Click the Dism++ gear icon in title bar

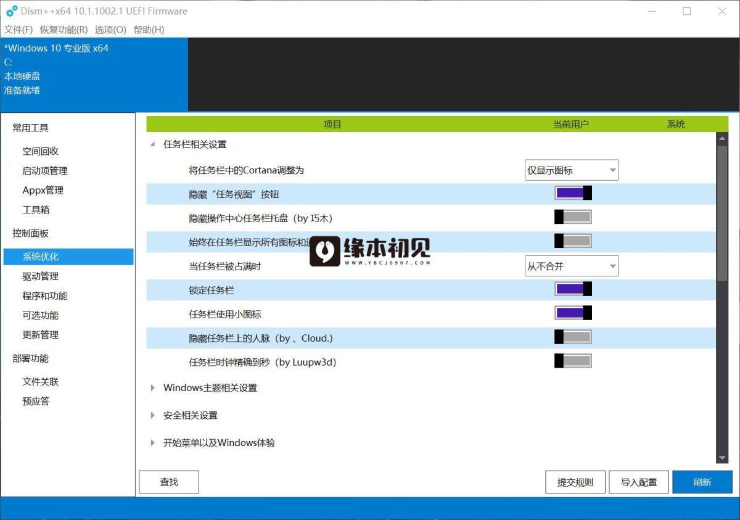click(12, 11)
